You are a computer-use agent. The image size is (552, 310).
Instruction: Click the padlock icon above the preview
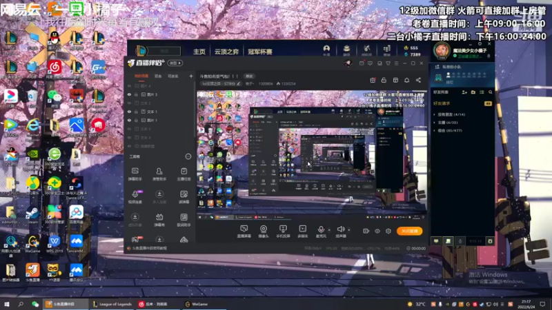coord(384,80)
